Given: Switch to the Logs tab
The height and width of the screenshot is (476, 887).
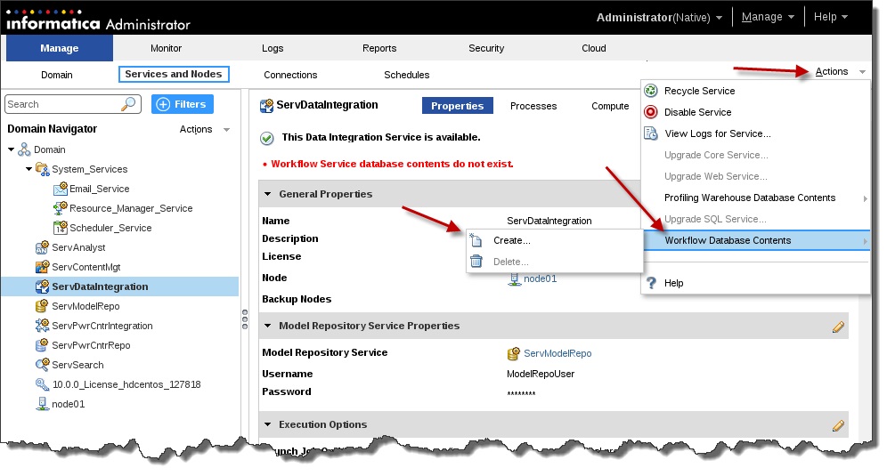Looking at the screenshot, I should pyautogui.click(x=273, y=48).
